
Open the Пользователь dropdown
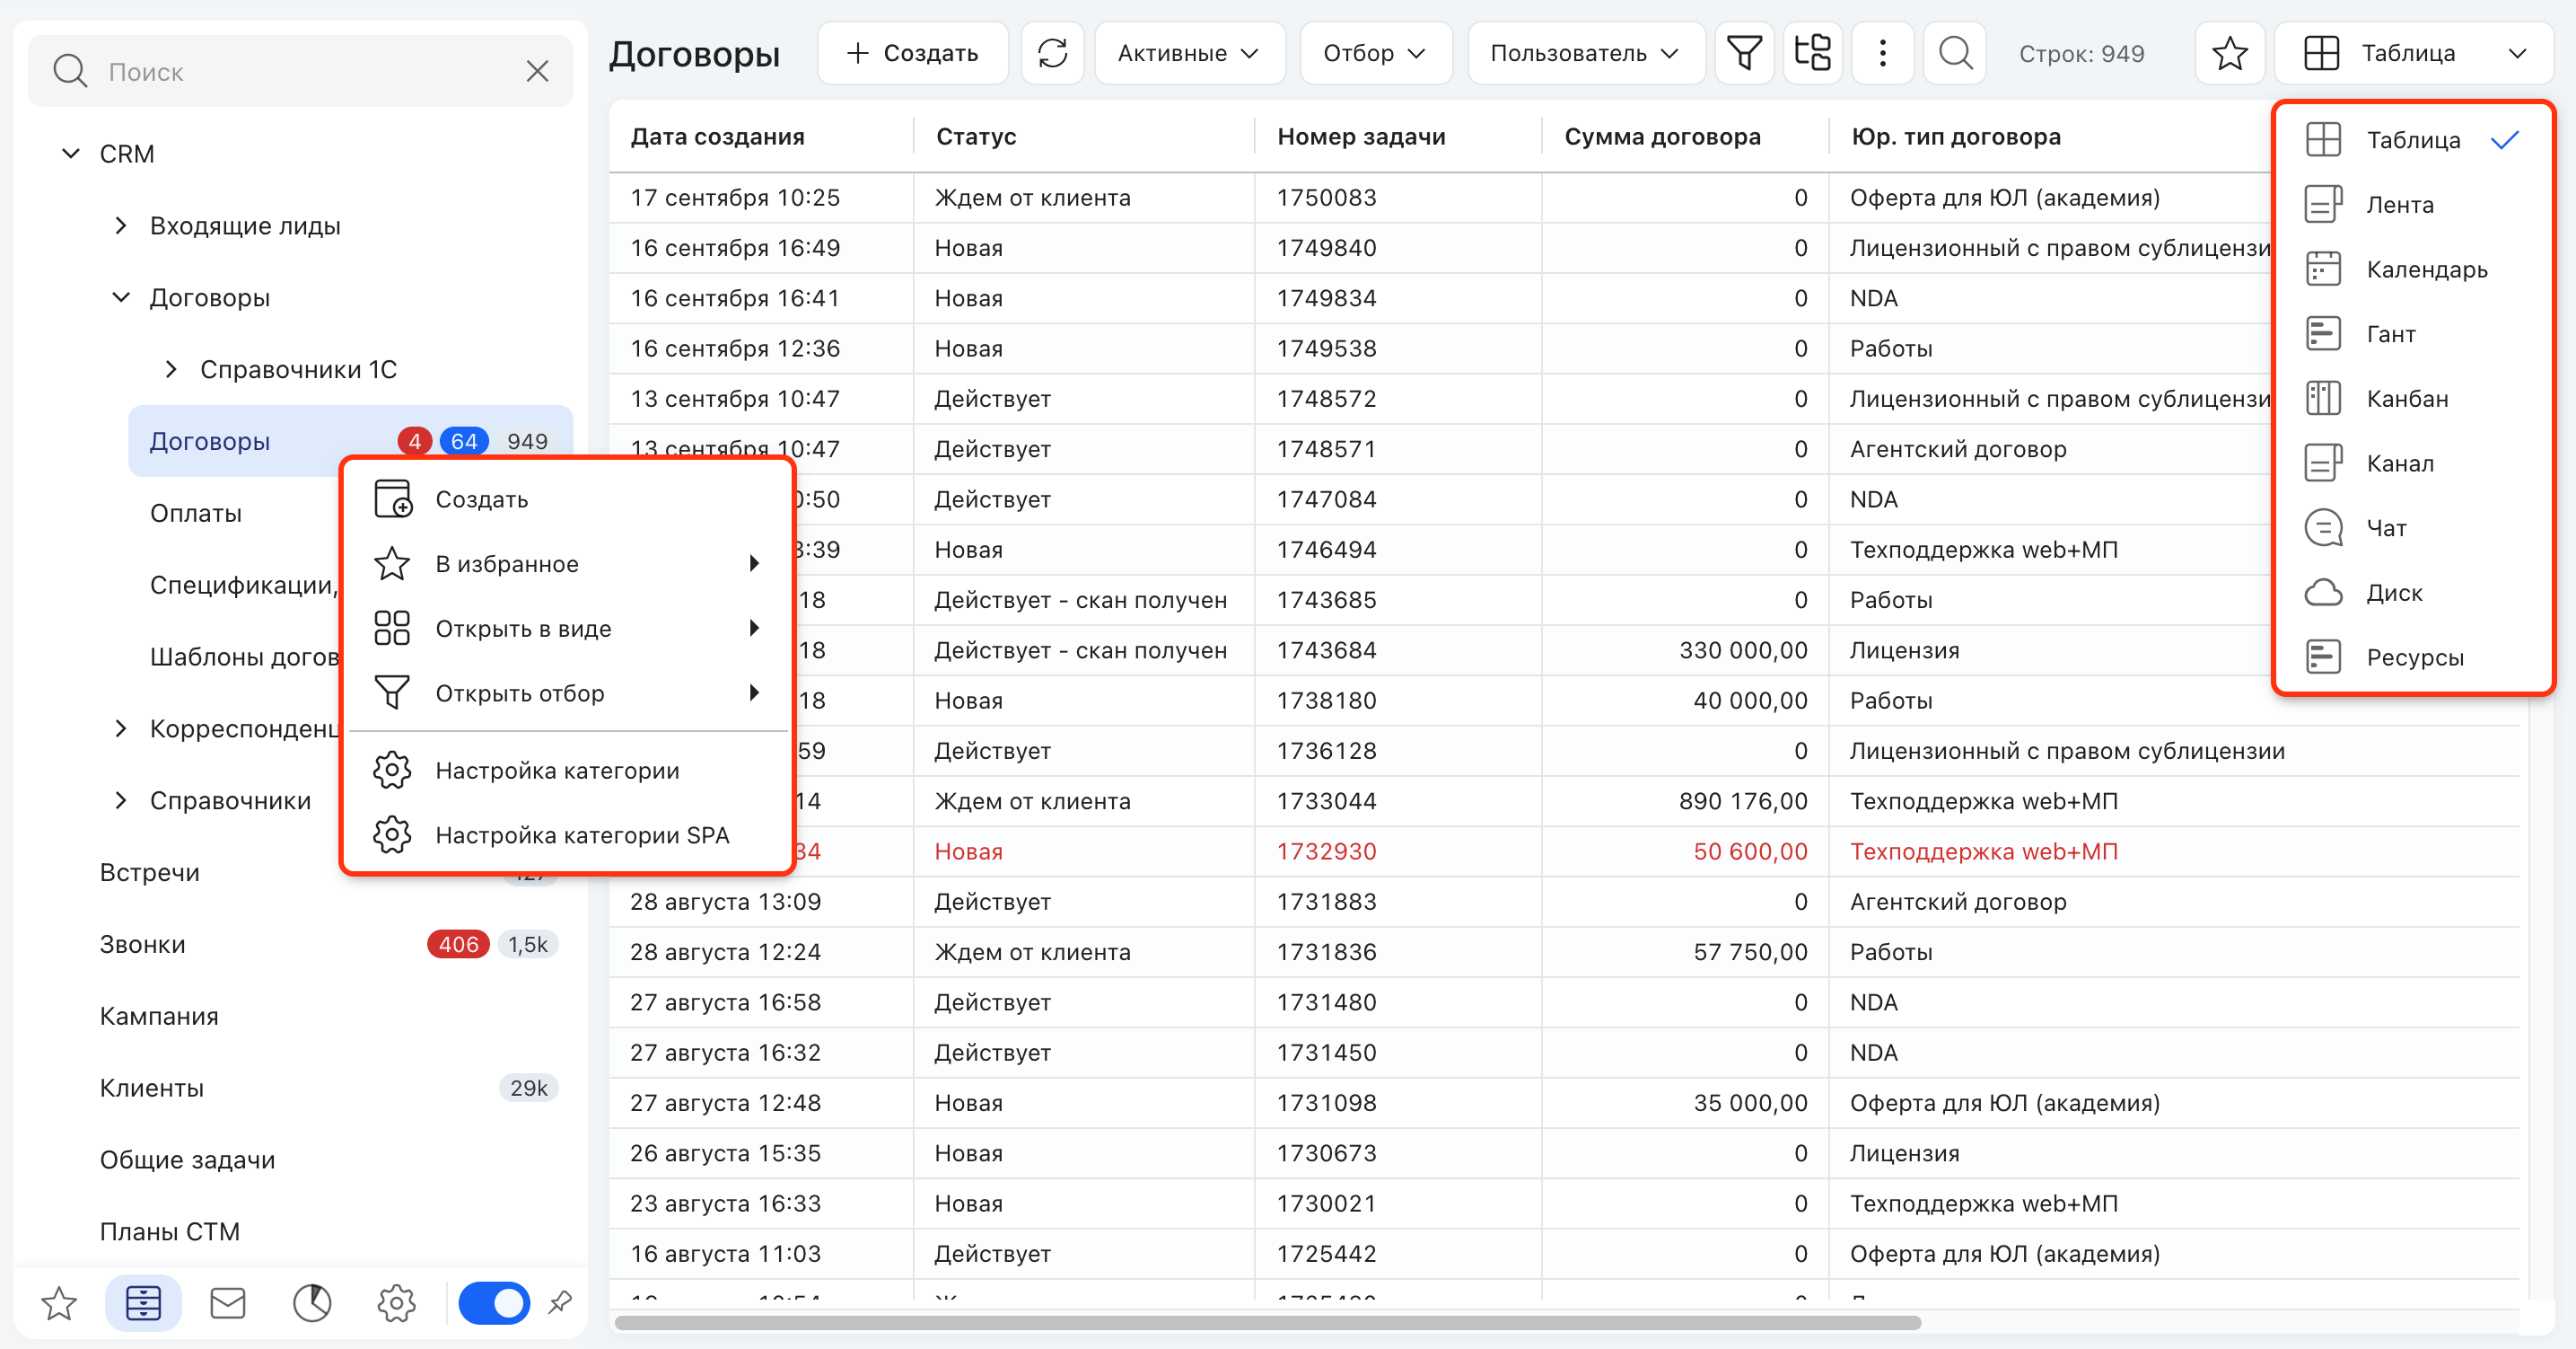click(1585, 53)
